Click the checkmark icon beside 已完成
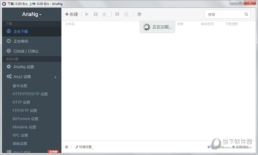The height and width of the screenshot is (155, 258). coord(9,51)
